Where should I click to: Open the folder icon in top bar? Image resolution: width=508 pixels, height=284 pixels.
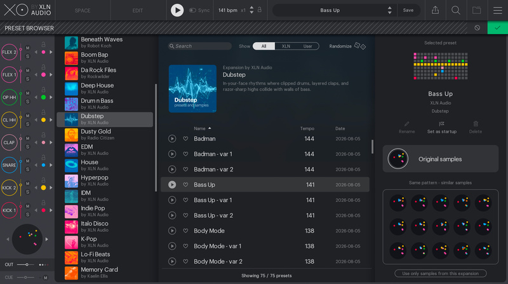pos(477,10)
